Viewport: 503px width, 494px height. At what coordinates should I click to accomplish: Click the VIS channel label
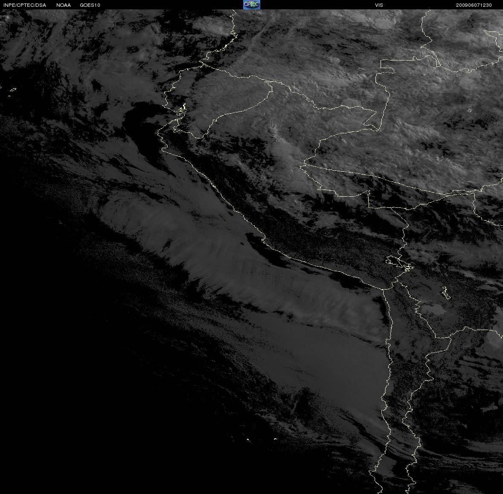pyautogui.click(x=379, y=5)
